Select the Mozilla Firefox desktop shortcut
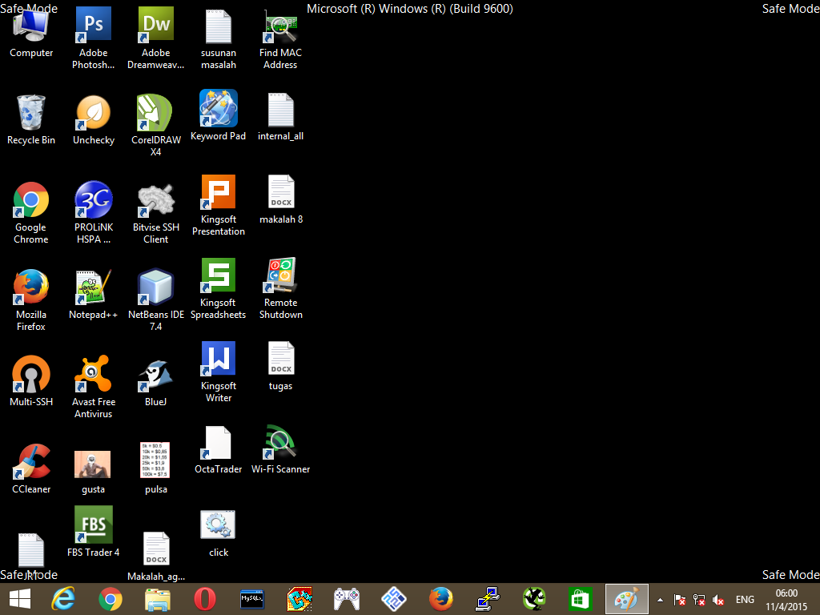This screenshot has height=615, width=820. coord(31,300)
